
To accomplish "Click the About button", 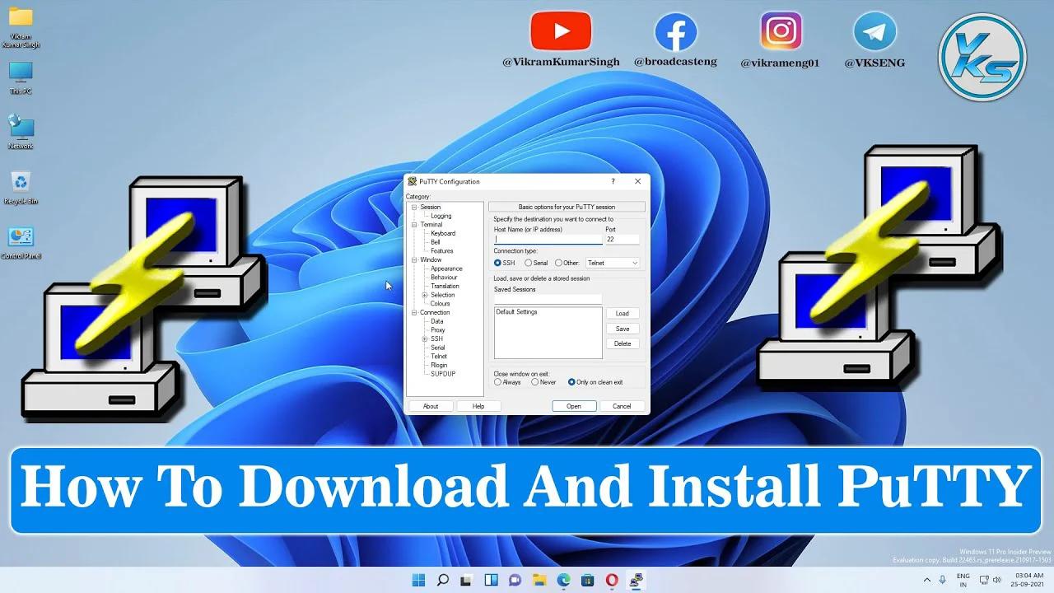I will click(x=431, y=406).
